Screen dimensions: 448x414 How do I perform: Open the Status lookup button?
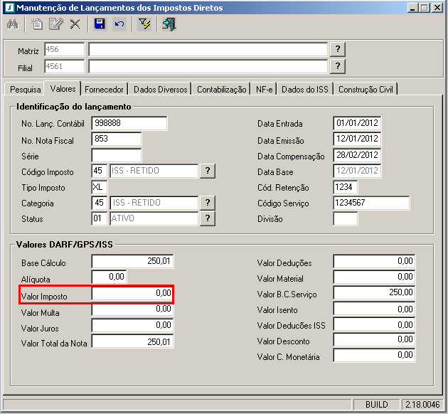click(208, 218)
